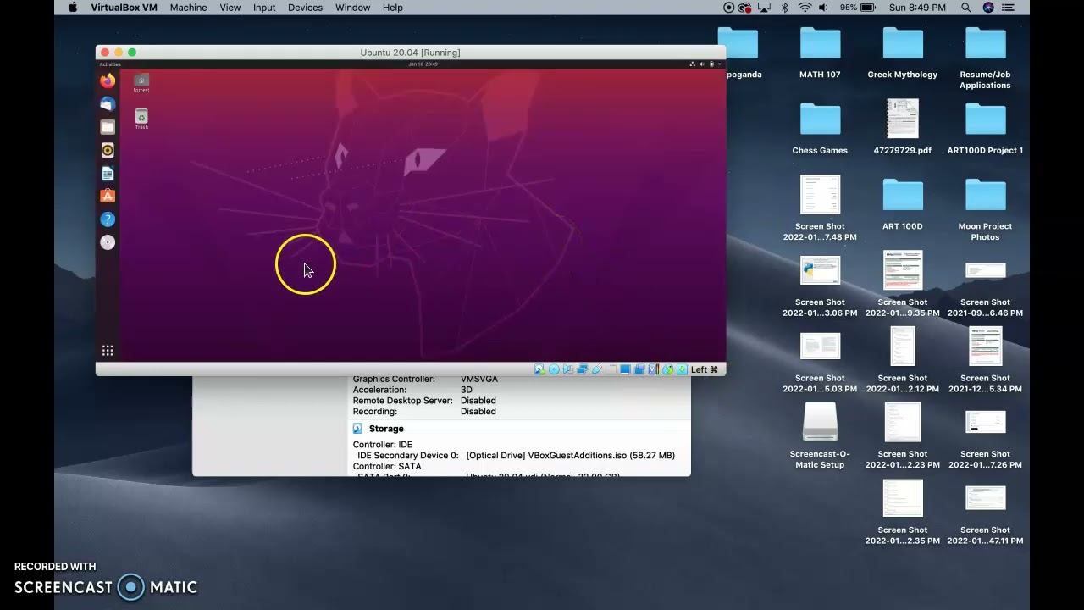Open the Machine menu

point(188,8)
